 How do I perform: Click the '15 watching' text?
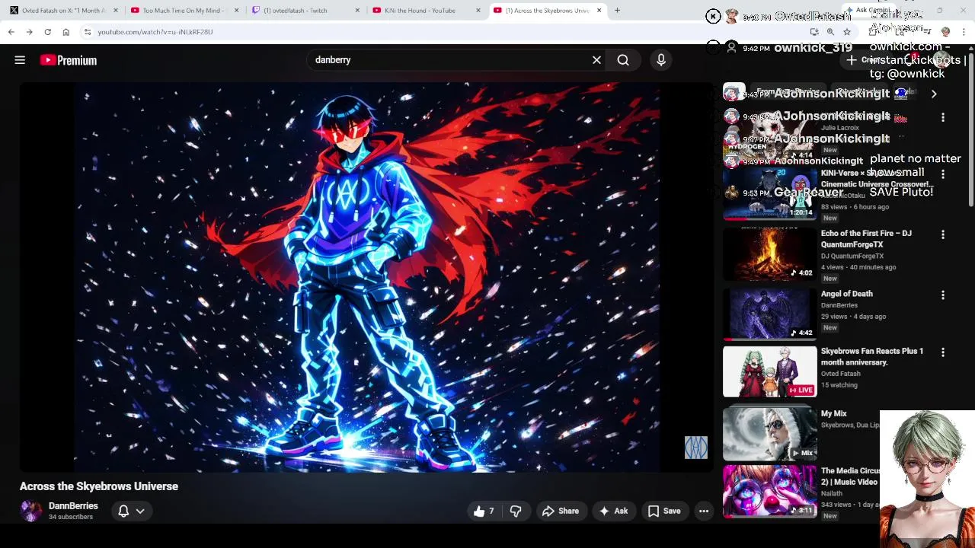839,385
